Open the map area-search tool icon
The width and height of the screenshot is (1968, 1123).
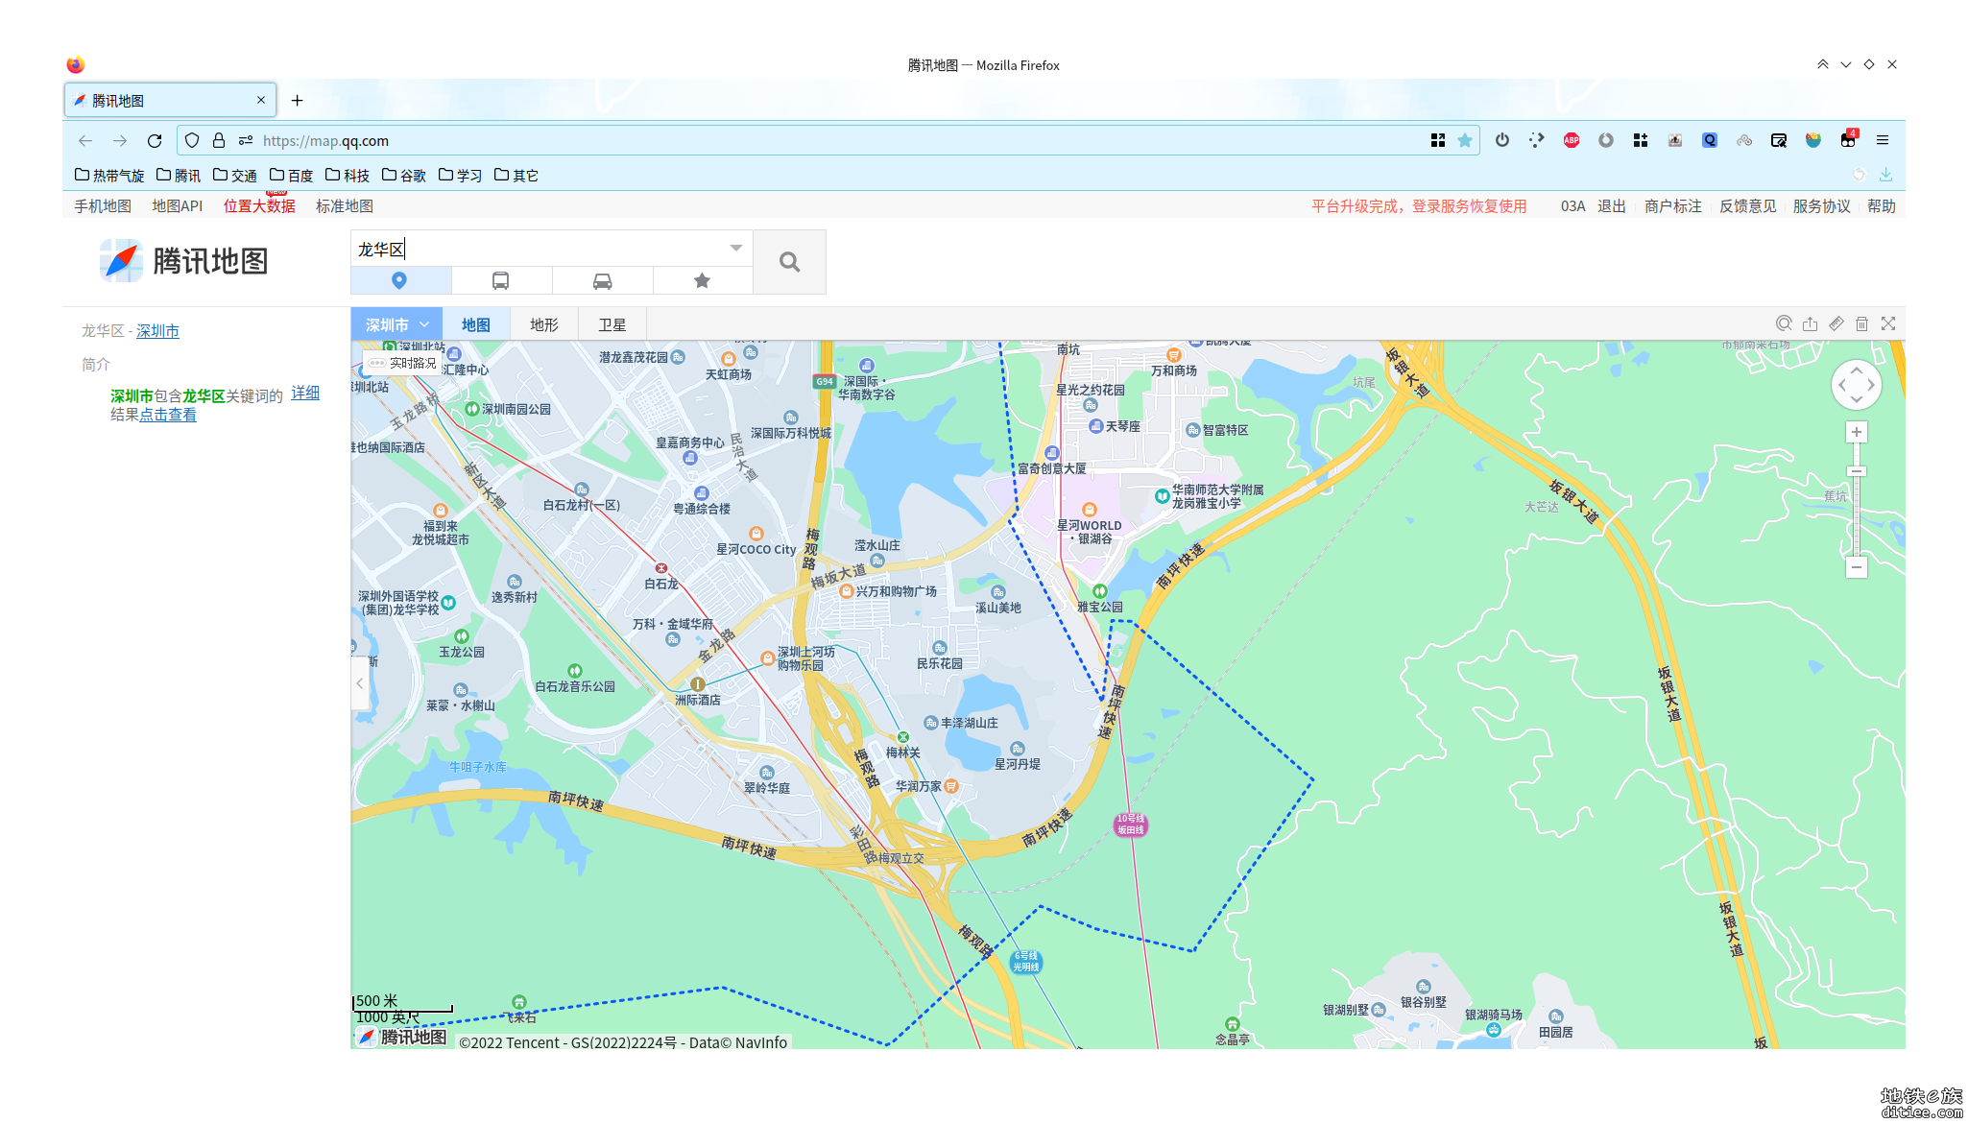(1784, 323)
